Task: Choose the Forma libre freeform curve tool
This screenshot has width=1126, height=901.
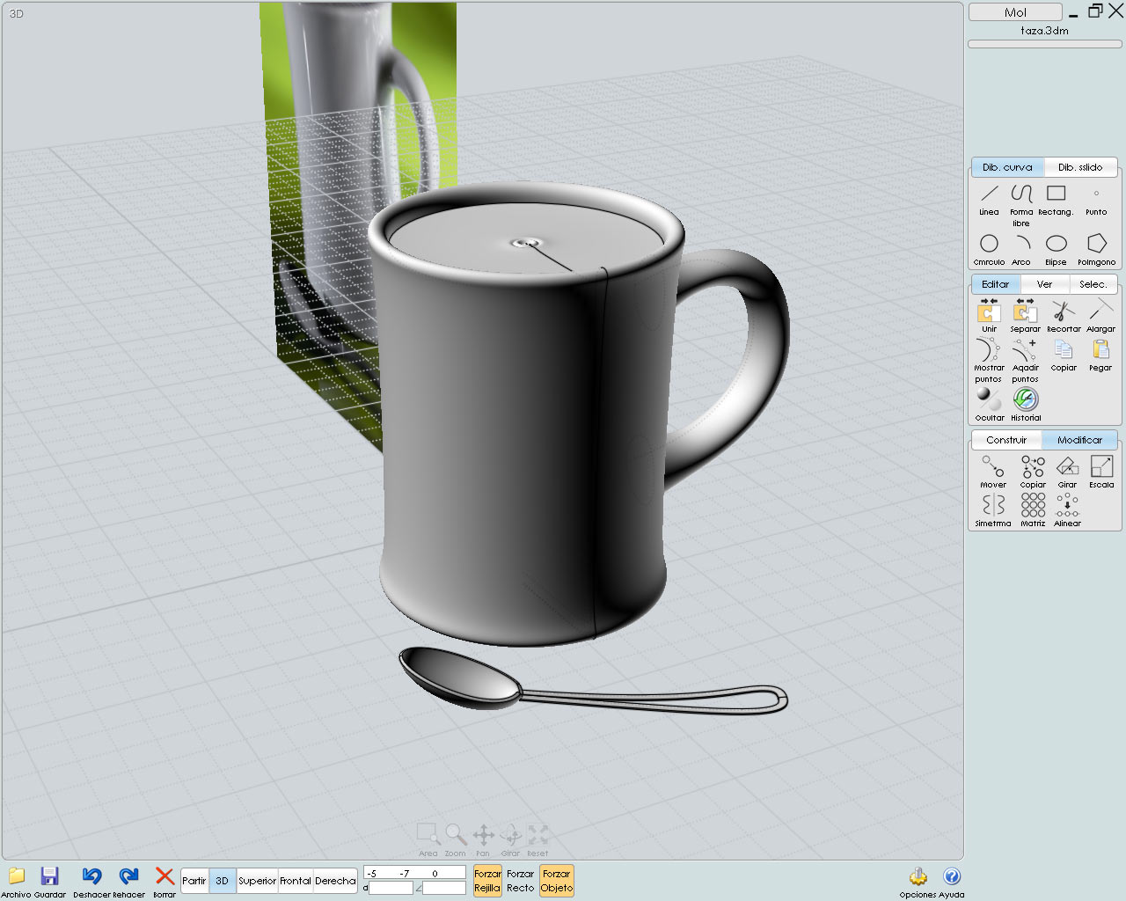Action: click(1021, 204)
